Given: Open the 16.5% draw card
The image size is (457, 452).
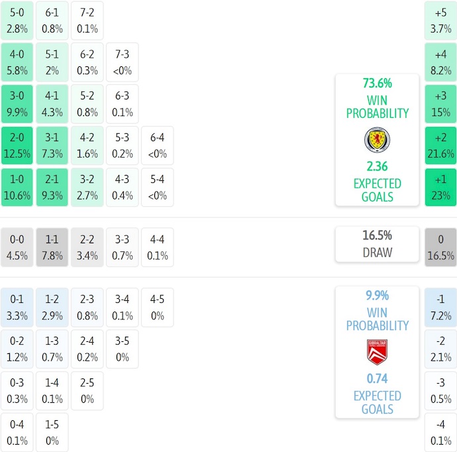Looking at the screenshot, I should tap(377, 244).
